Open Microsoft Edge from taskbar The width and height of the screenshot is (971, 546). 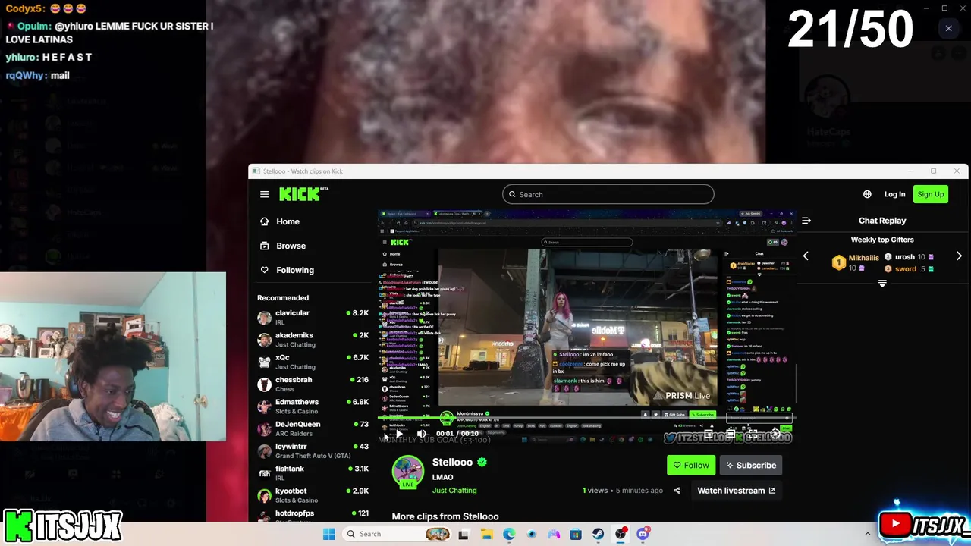click(x=509, y=534)
